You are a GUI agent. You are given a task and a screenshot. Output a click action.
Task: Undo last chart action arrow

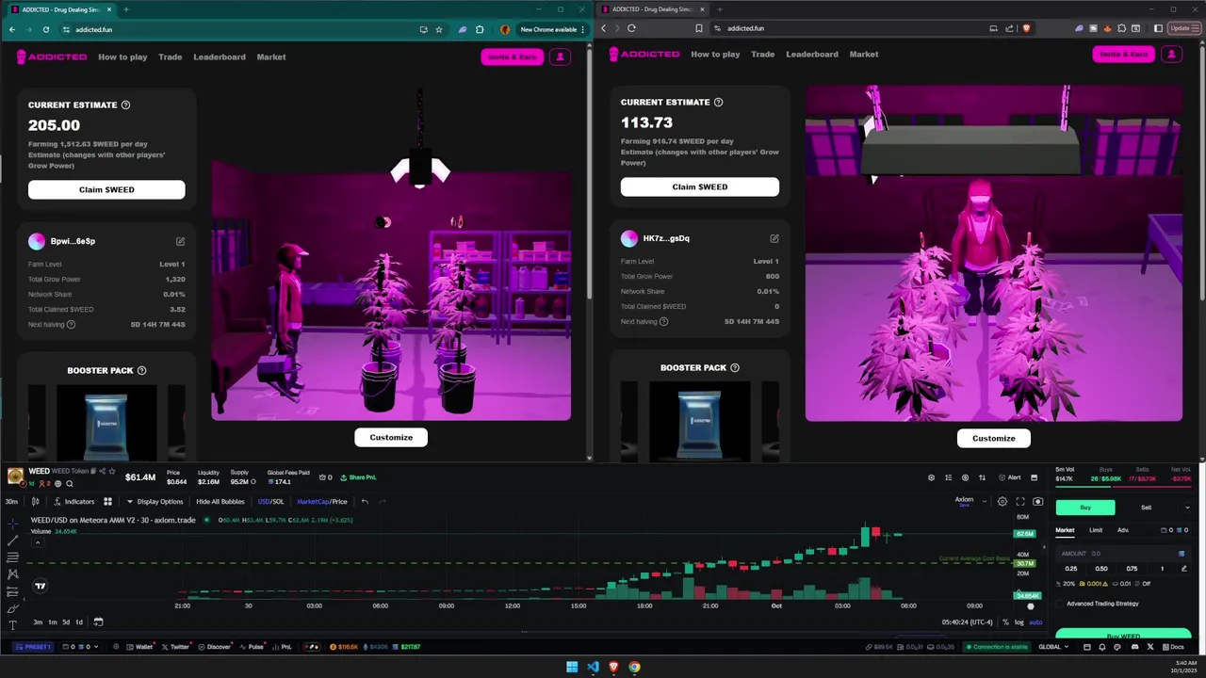pyautogui.click(x=365, y=502)
